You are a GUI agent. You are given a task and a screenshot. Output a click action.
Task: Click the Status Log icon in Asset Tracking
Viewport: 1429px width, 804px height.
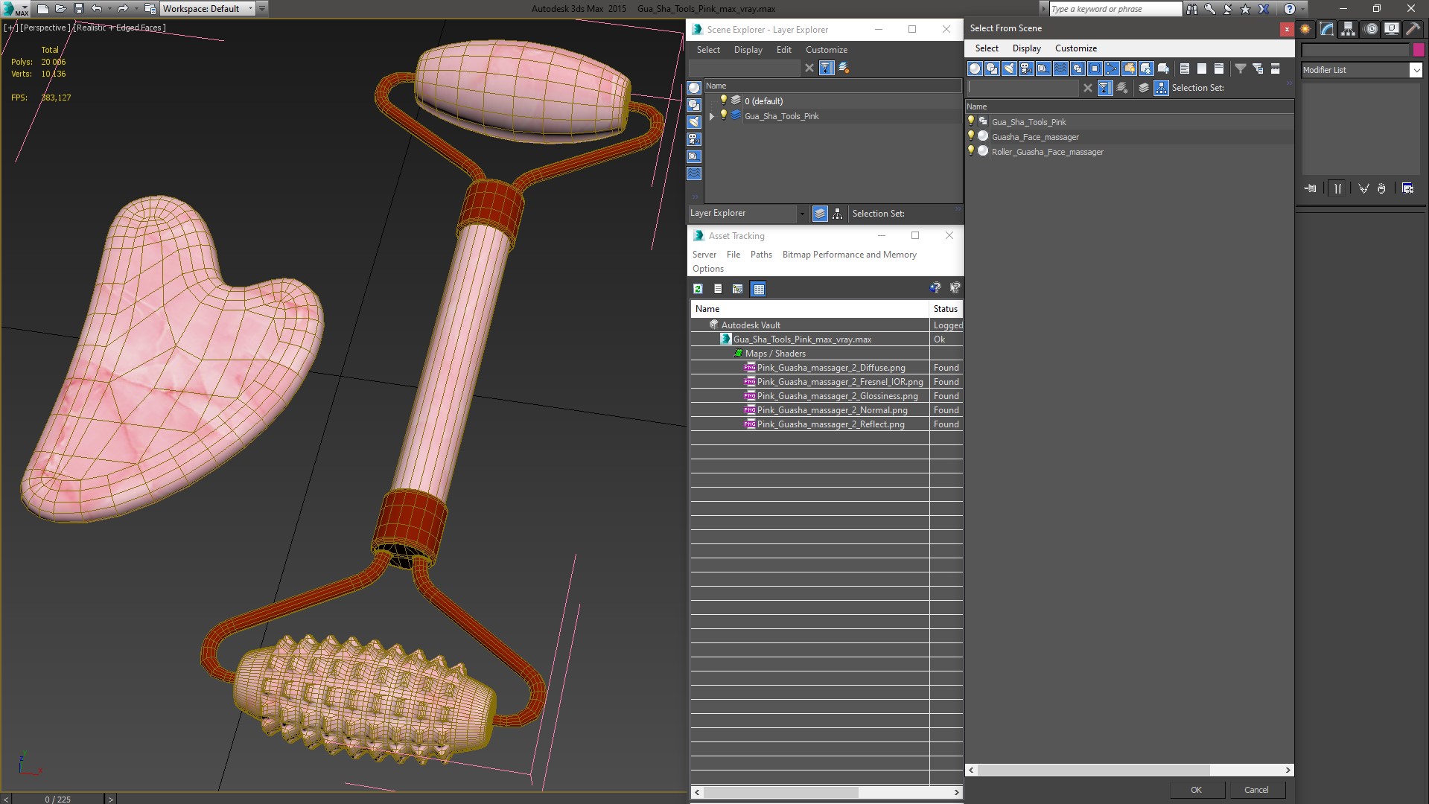point(718,289)
